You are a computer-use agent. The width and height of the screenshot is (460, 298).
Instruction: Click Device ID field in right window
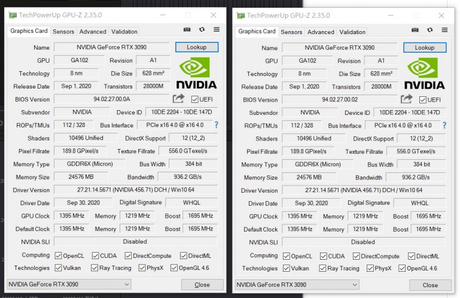[x=410, y=112]
